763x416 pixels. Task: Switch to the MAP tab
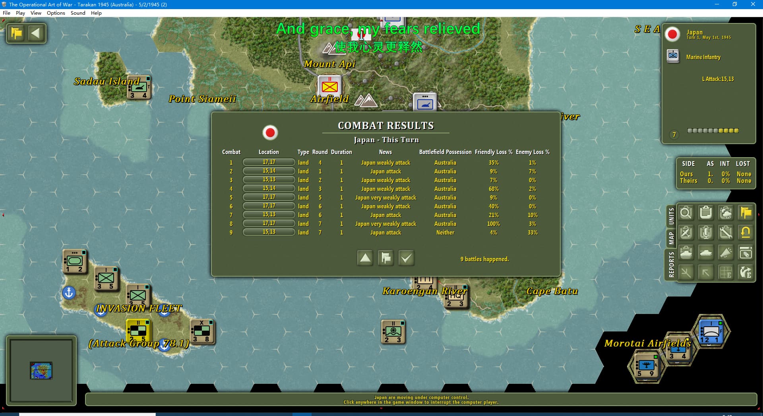click(x=671, y=238)
